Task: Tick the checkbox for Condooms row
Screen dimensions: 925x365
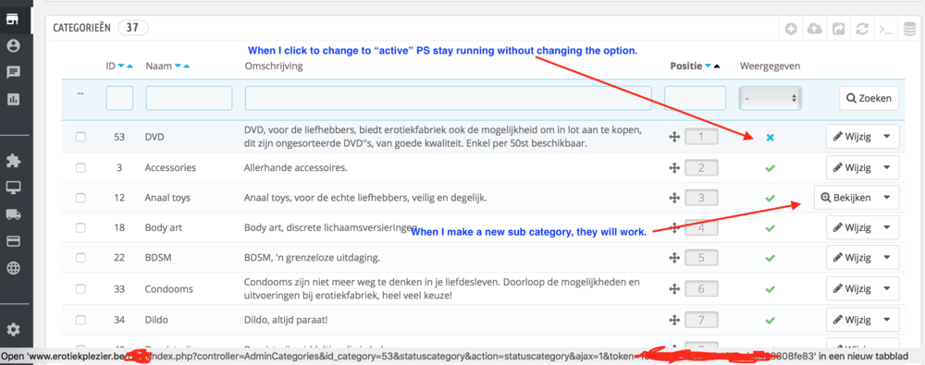Action: (80, 289)
